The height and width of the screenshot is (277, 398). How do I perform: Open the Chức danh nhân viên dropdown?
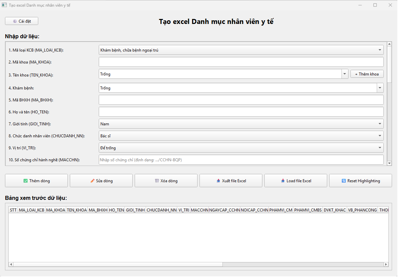point(380,136)
